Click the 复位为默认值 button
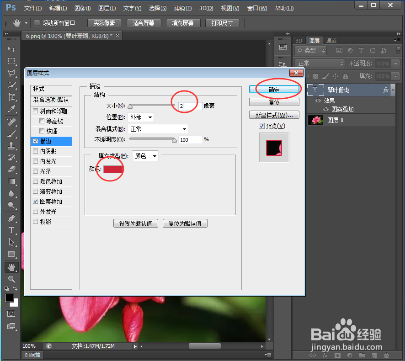The width and height of the screenshot is (405, 361). pos(185,223)
